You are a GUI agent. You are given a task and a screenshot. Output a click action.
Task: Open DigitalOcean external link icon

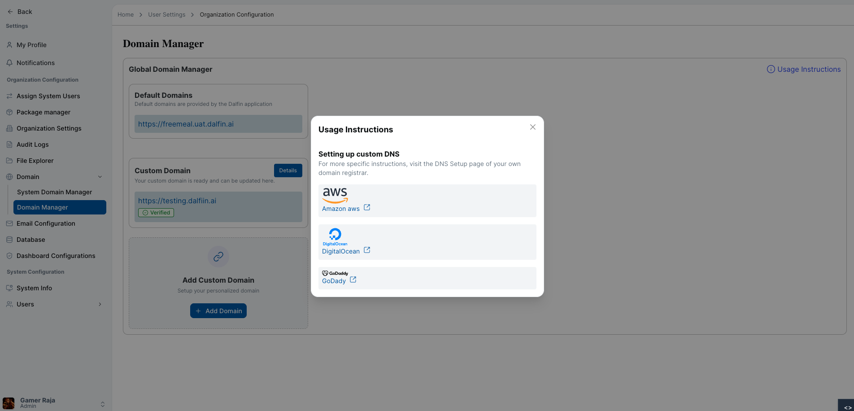pos(367,250)
